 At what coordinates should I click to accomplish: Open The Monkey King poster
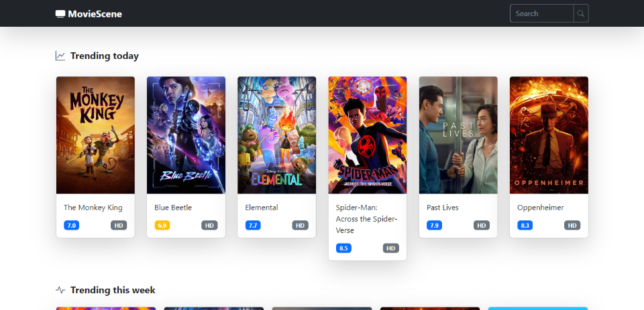pyautogui.click(x=95, y=135)
